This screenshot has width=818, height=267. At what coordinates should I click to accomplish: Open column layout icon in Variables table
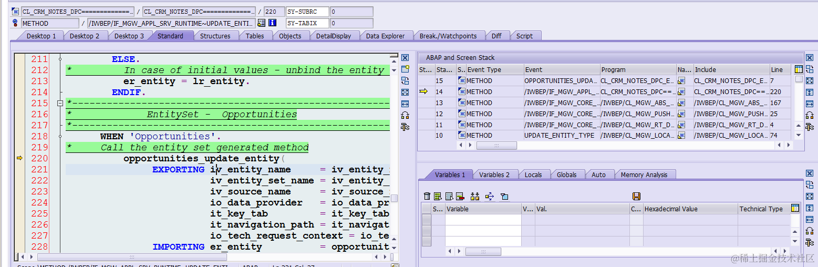(x=795, y=209)
